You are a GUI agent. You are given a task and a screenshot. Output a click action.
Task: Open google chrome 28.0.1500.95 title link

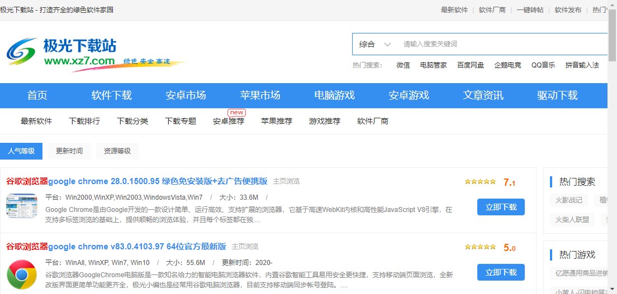(136, 181)
